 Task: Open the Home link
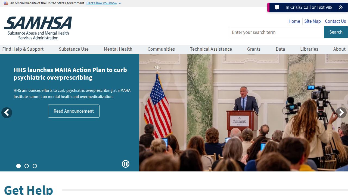click(294, 21)
